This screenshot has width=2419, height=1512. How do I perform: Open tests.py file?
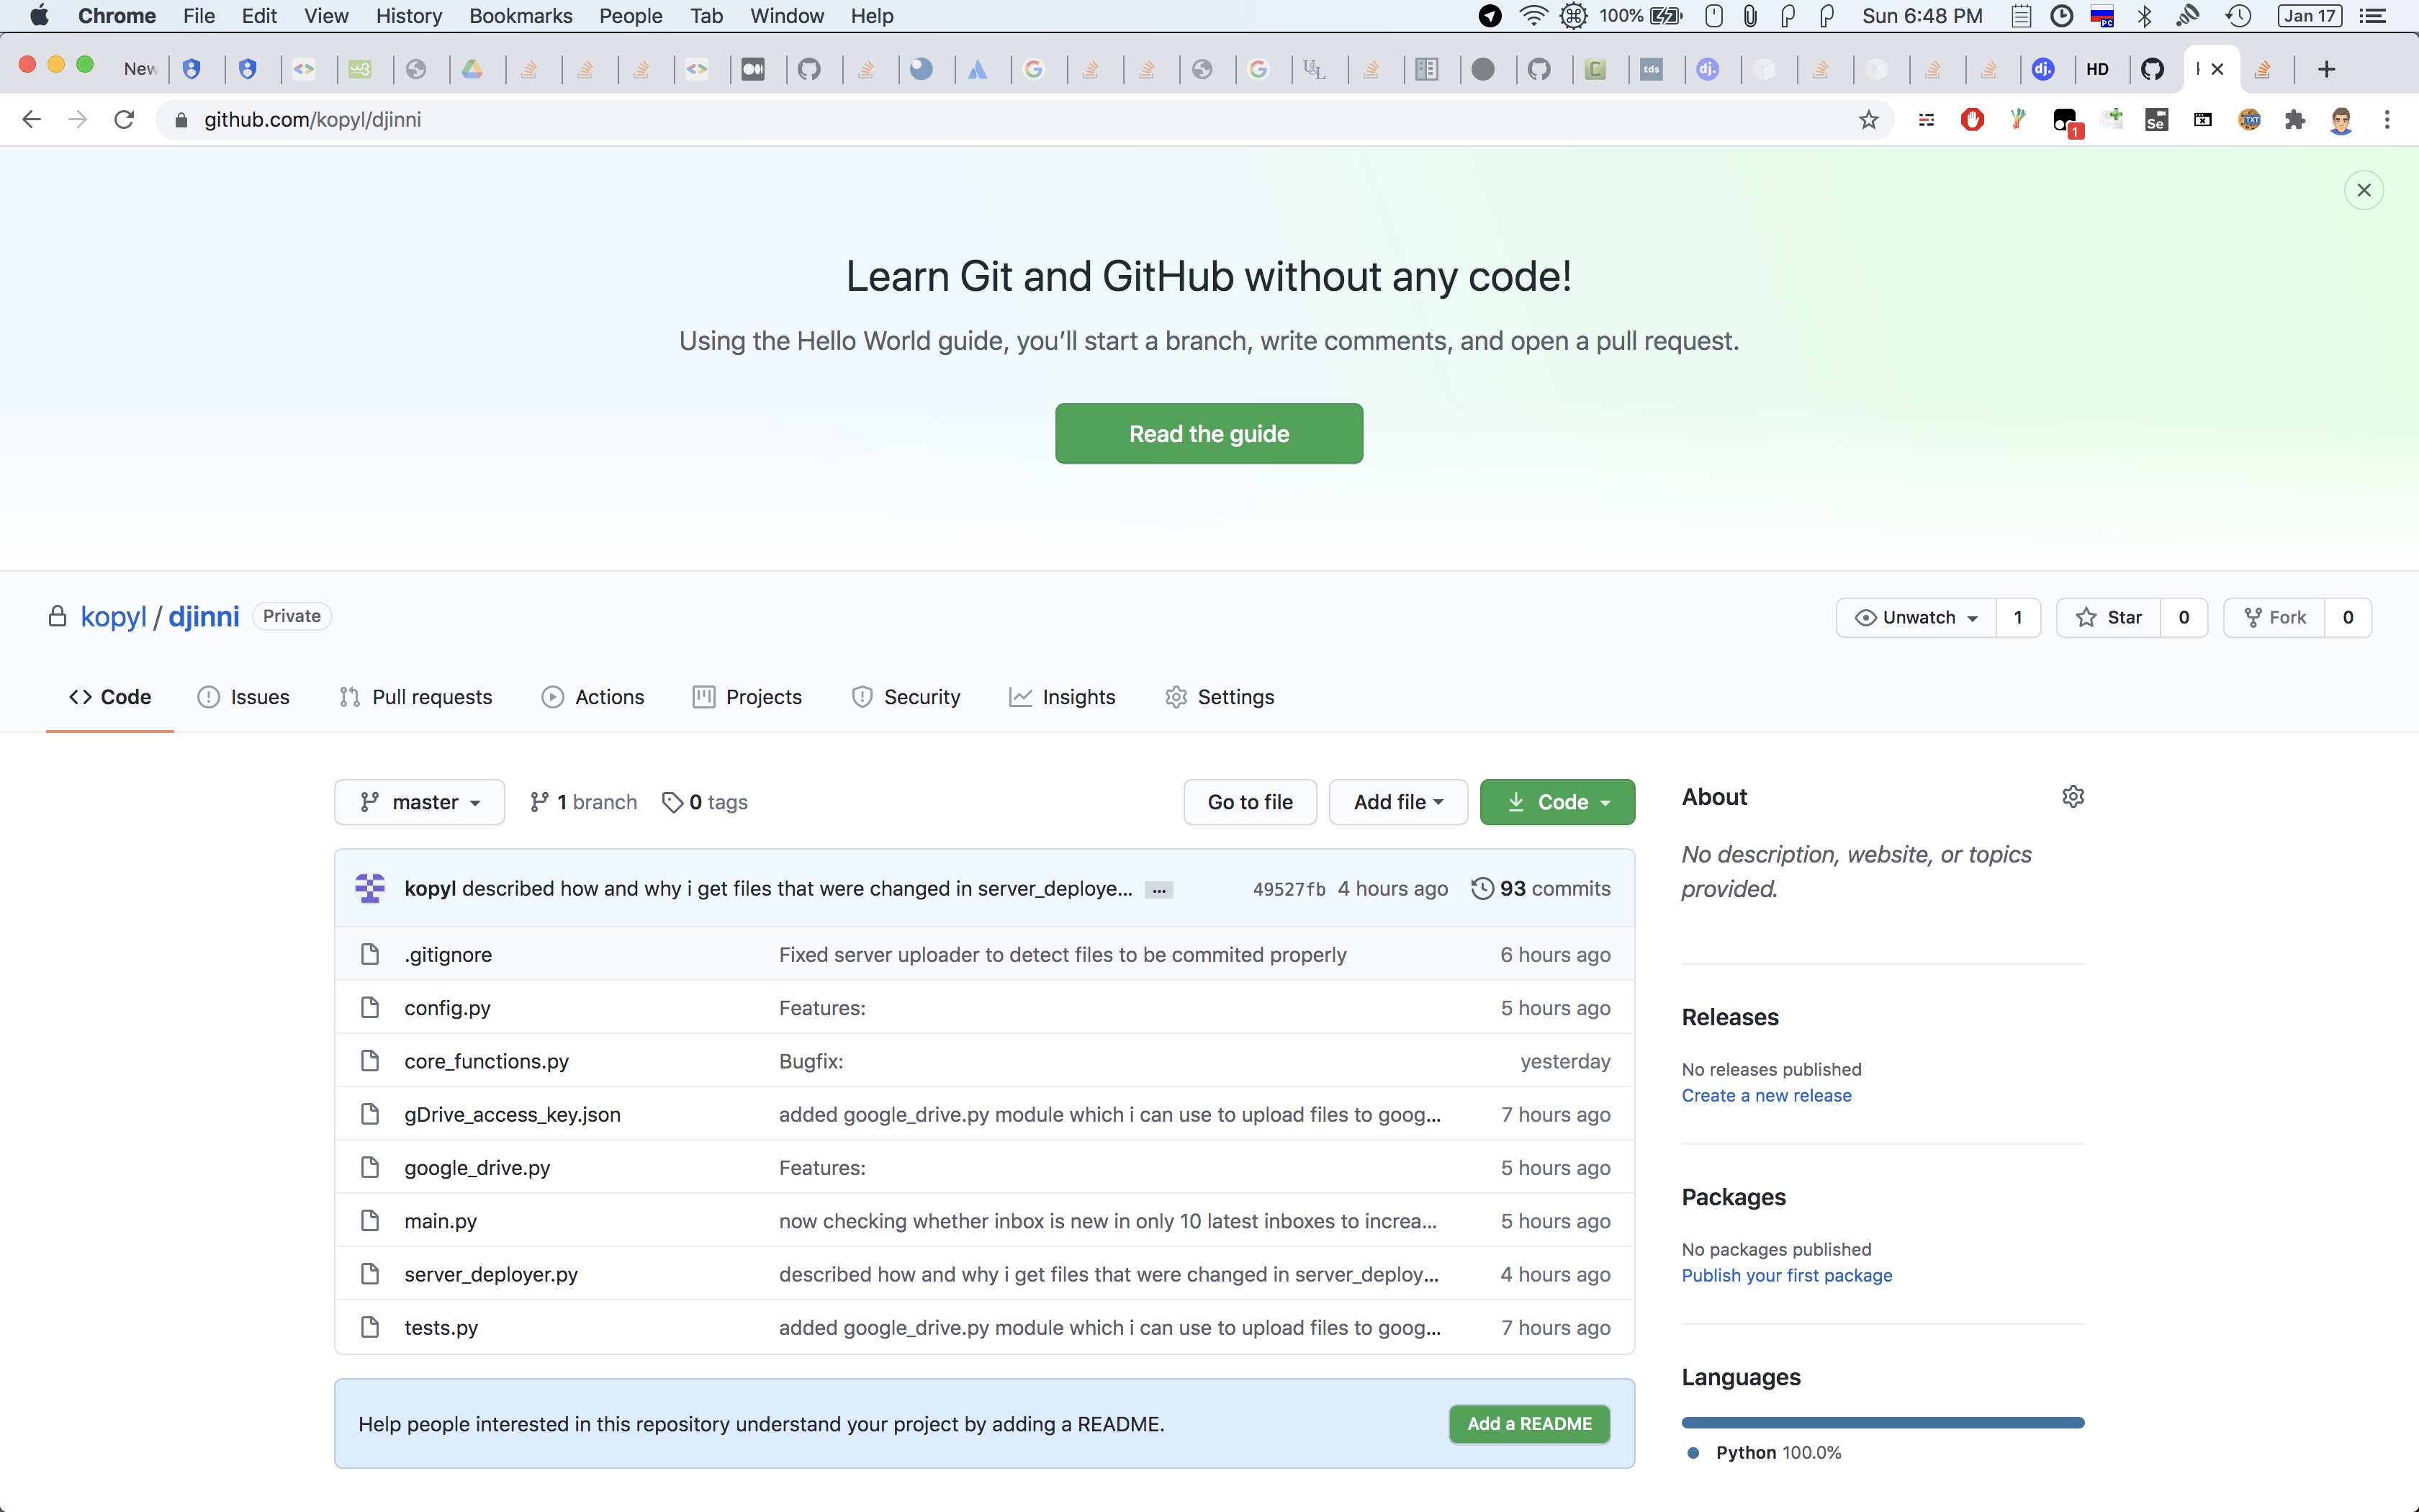click(441, 1327)
